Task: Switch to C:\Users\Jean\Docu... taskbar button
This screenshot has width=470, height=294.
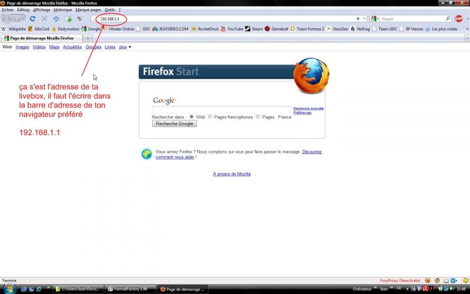Action: (79, 289)
